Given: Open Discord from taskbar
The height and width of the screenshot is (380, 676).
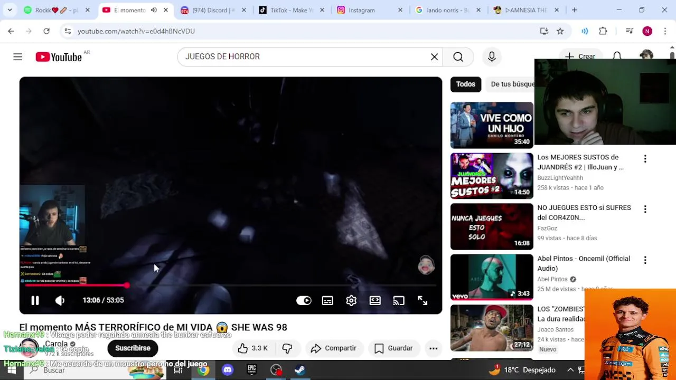Looking at the screenshot, I should (x=228, y=370).
